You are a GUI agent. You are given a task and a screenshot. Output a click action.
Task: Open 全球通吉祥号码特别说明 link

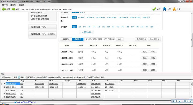click(40, 19)
